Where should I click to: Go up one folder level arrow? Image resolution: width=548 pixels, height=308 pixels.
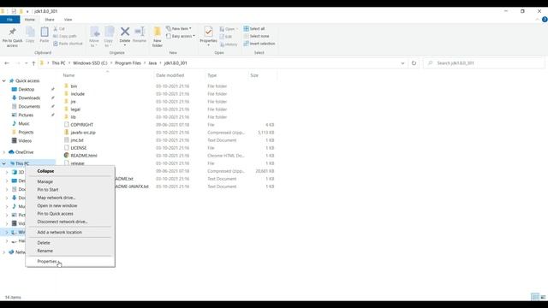pyautogui.click(x=33, y=63)
